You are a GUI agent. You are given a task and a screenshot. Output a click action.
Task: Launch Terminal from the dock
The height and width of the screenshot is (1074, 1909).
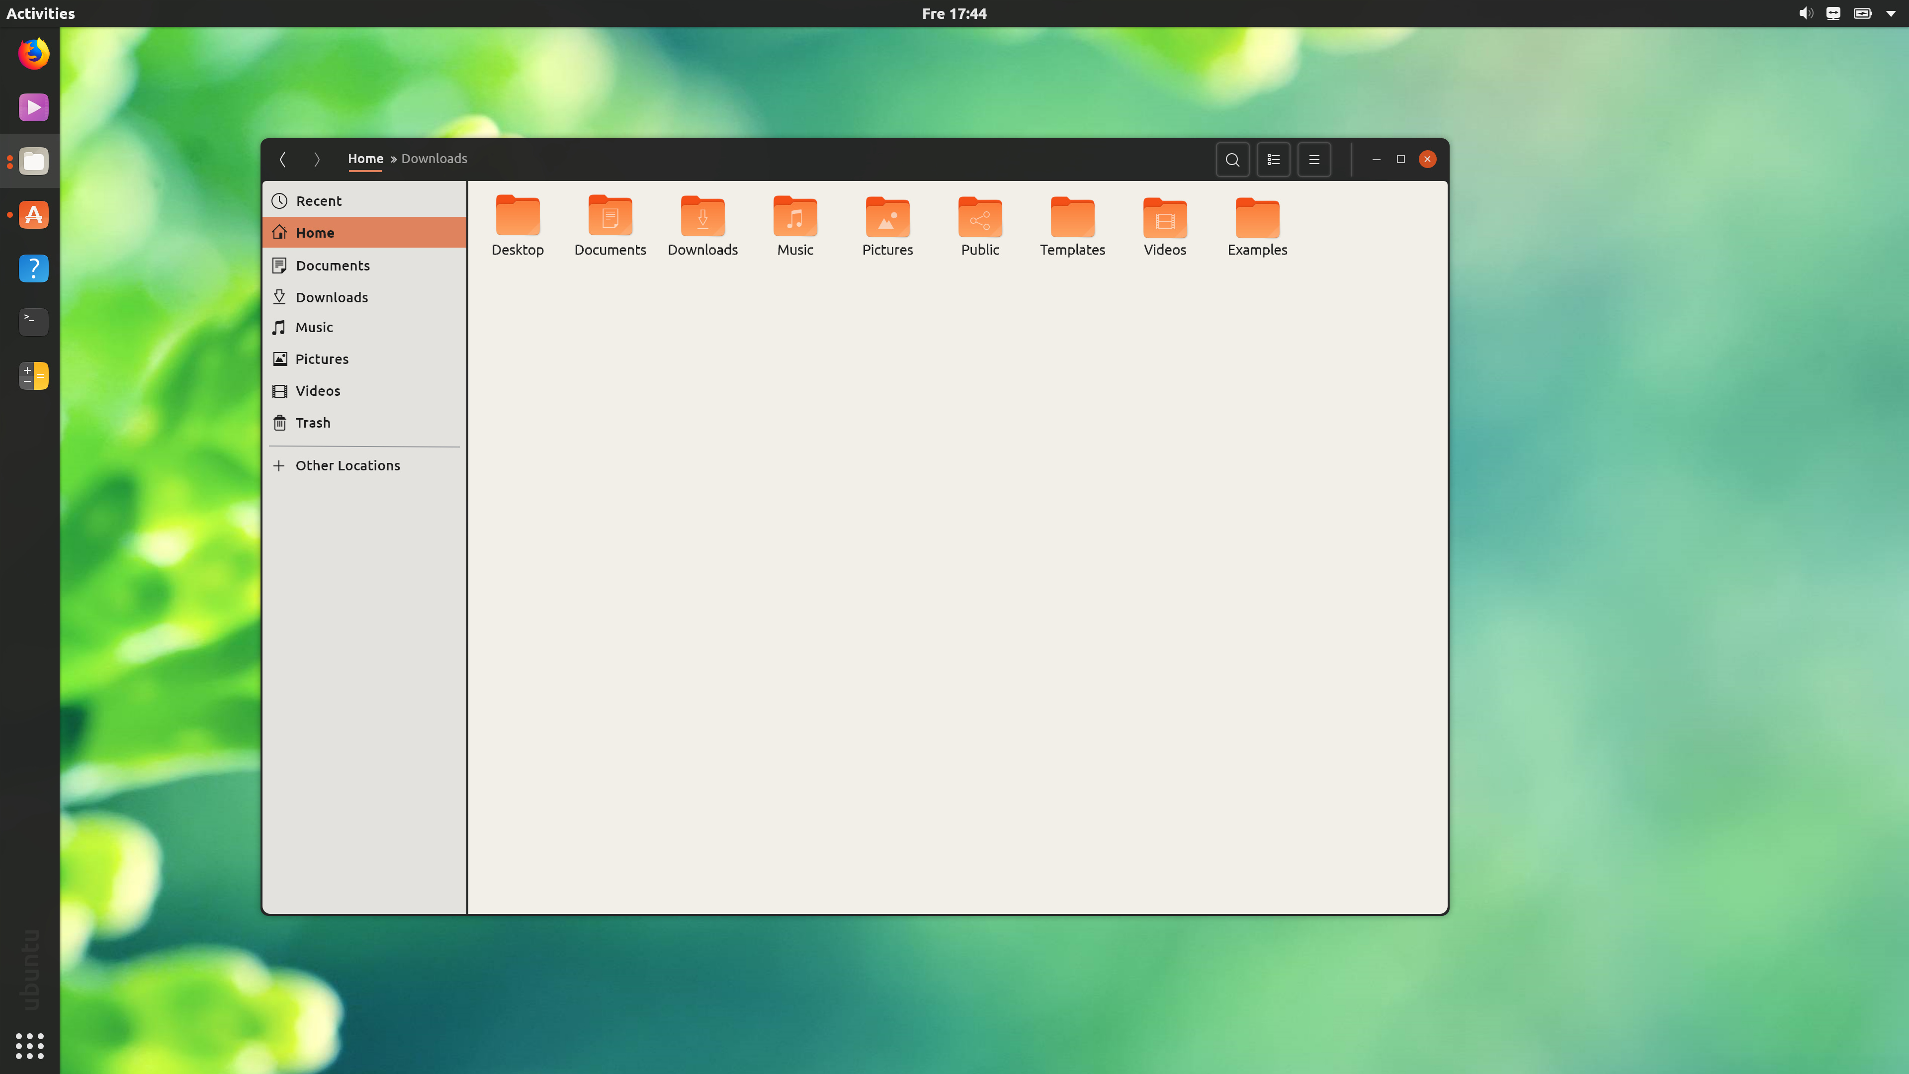click(x=33, y=321)
